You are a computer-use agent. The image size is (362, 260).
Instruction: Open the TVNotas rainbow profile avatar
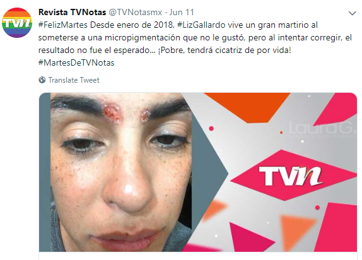(17, 23)
